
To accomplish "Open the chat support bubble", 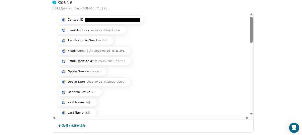I will [x=294, y=128].
